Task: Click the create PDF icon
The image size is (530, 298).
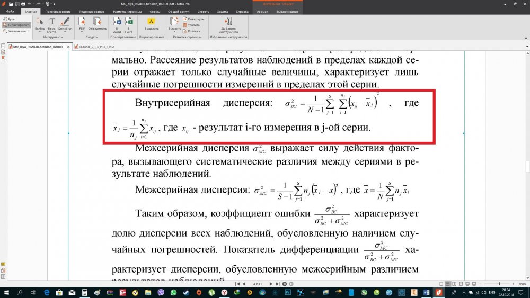Action: [82, 22]
